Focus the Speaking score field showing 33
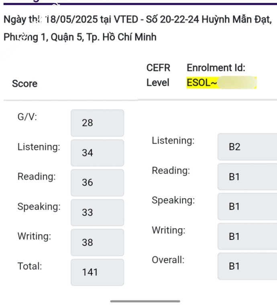Screen dimensions: 277x308 97,213
